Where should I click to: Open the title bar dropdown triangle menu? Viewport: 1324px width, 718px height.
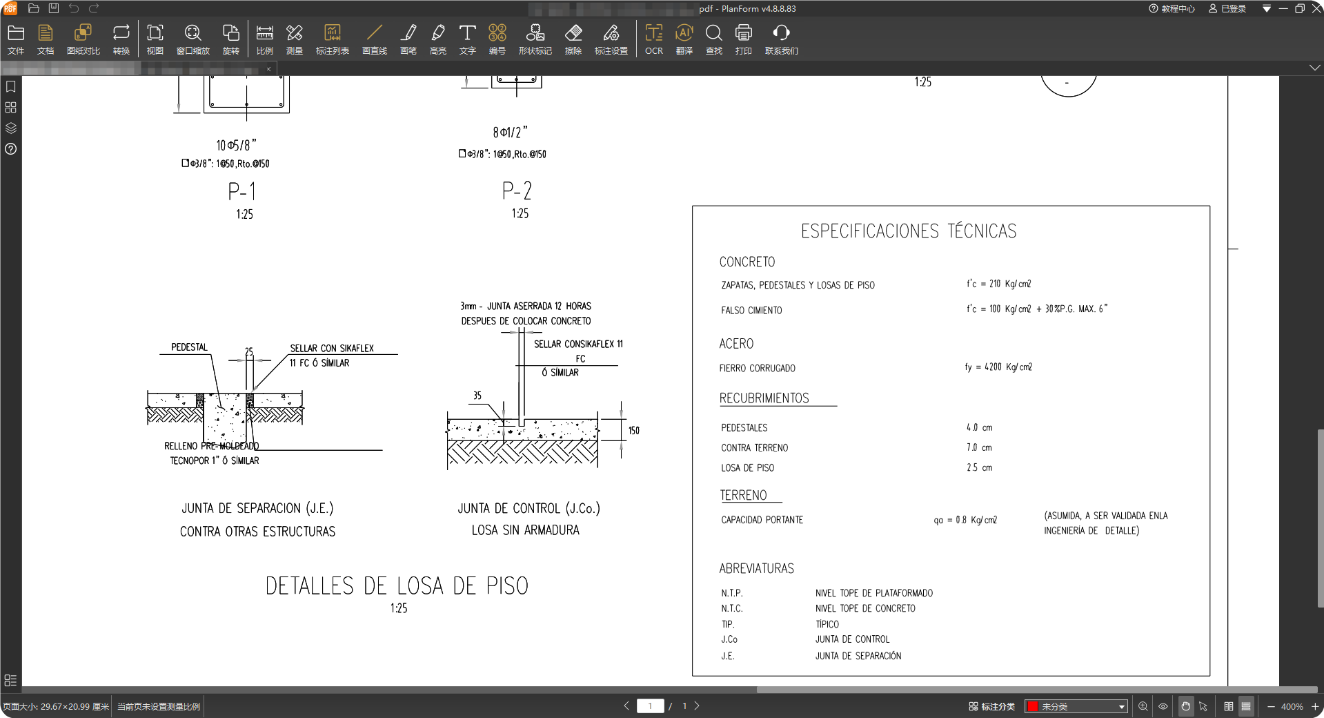coord(1267,9)
